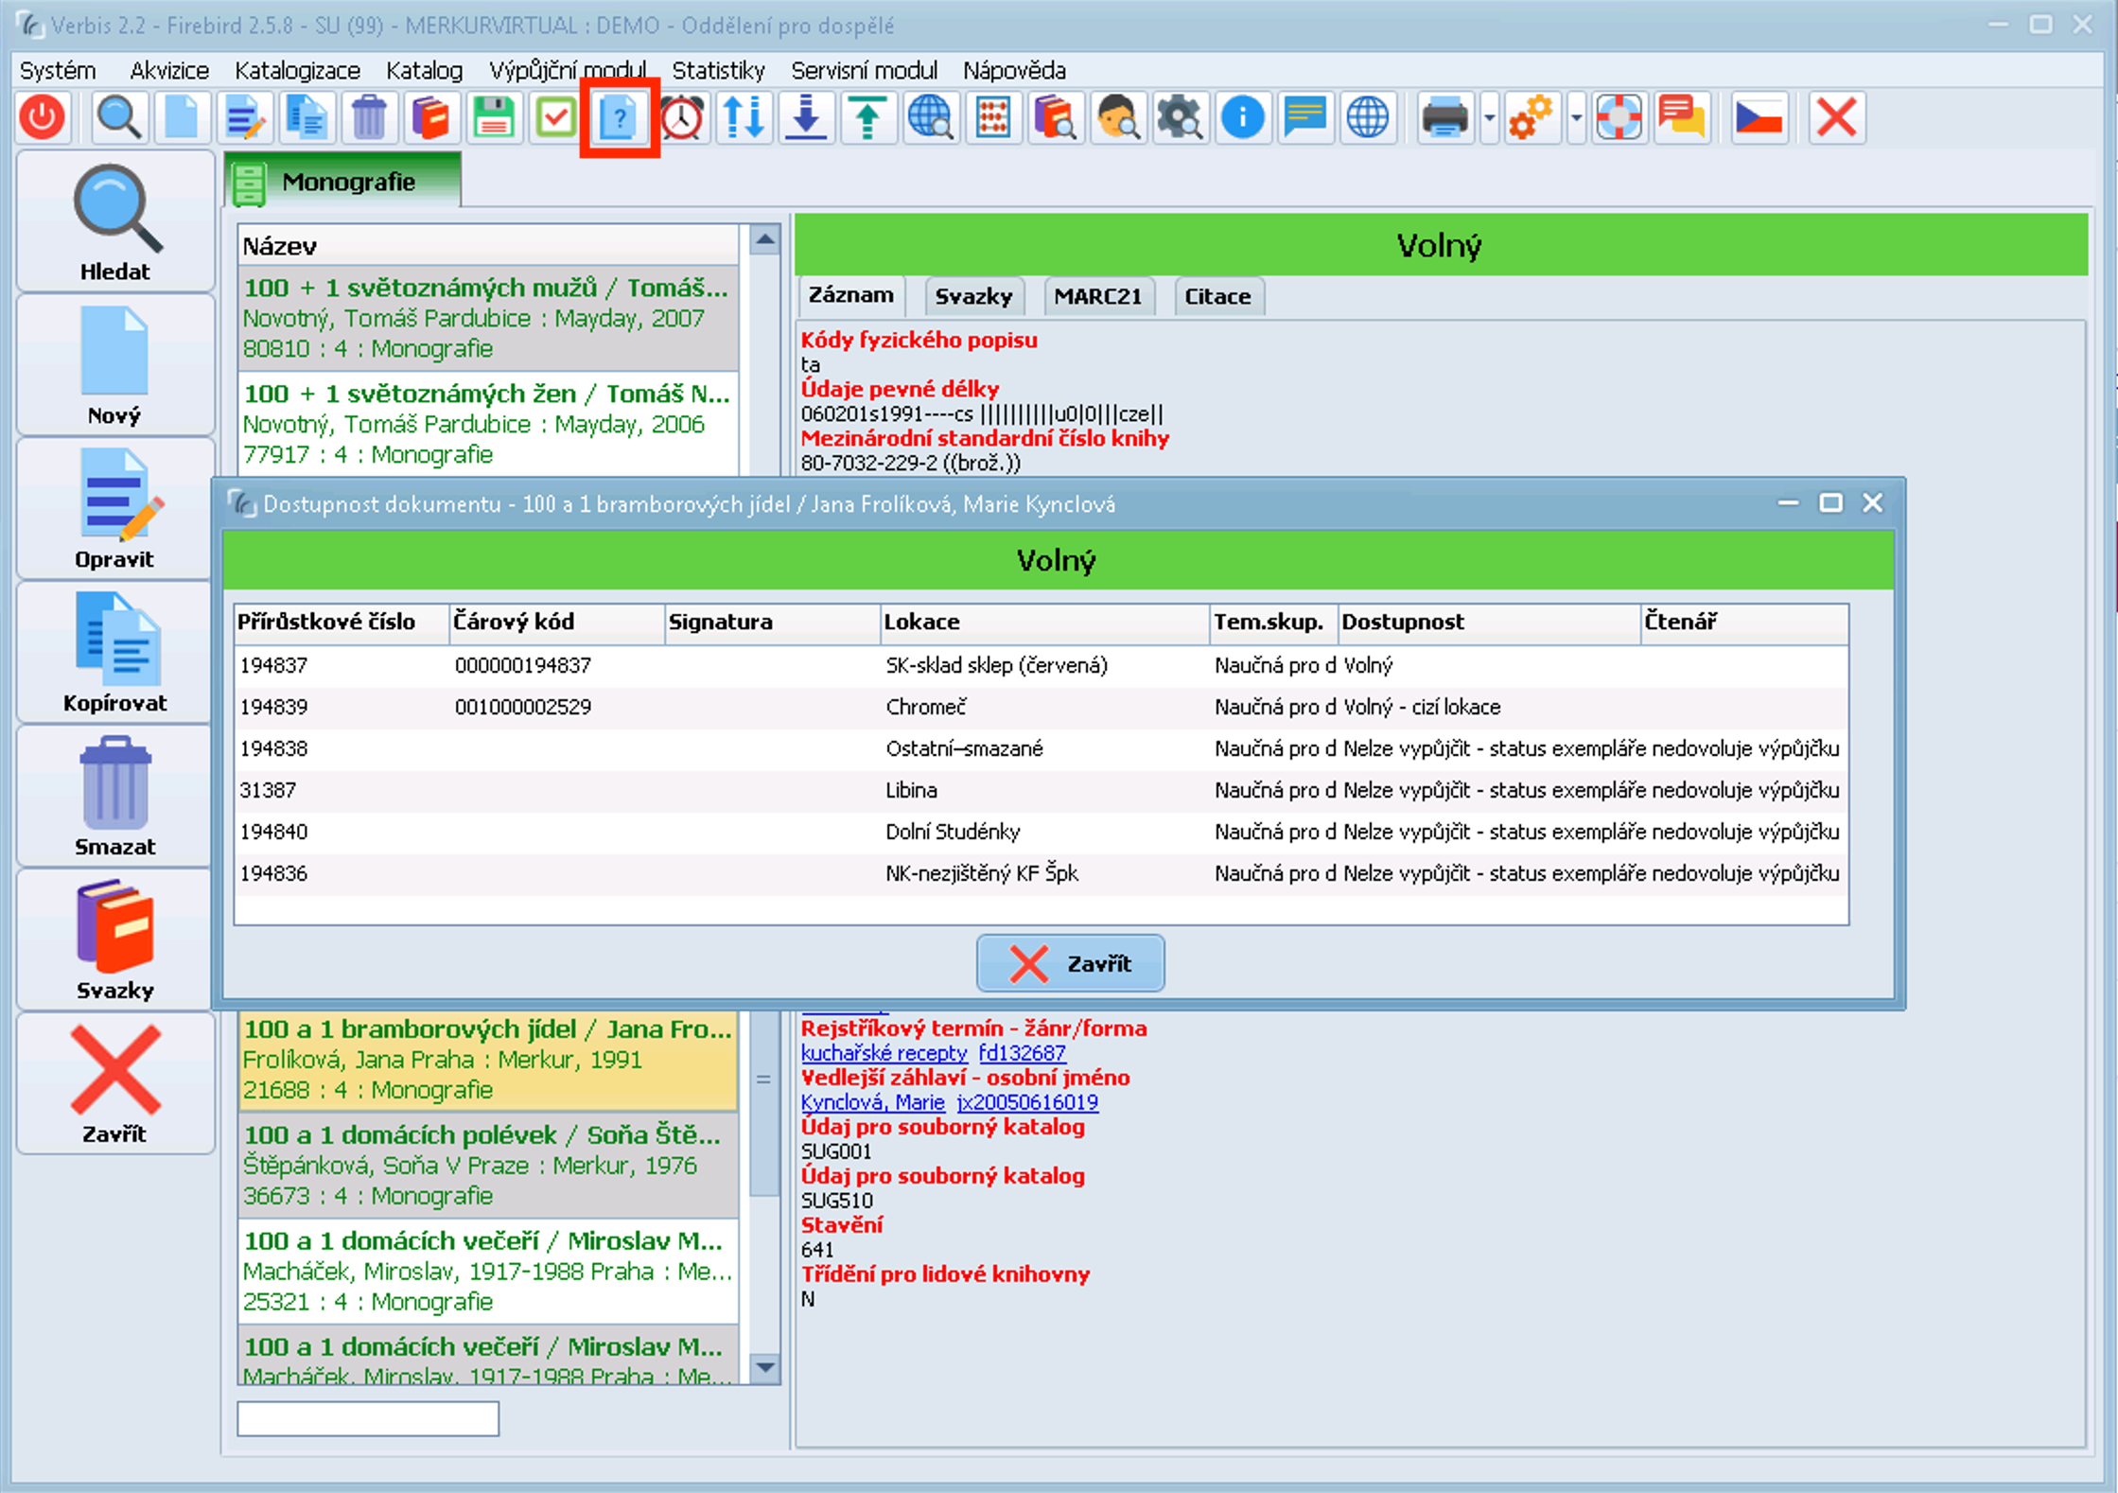Click the document availability question-mark icon
This screenshot has height=1493, width=2118.
coord(619,118)
